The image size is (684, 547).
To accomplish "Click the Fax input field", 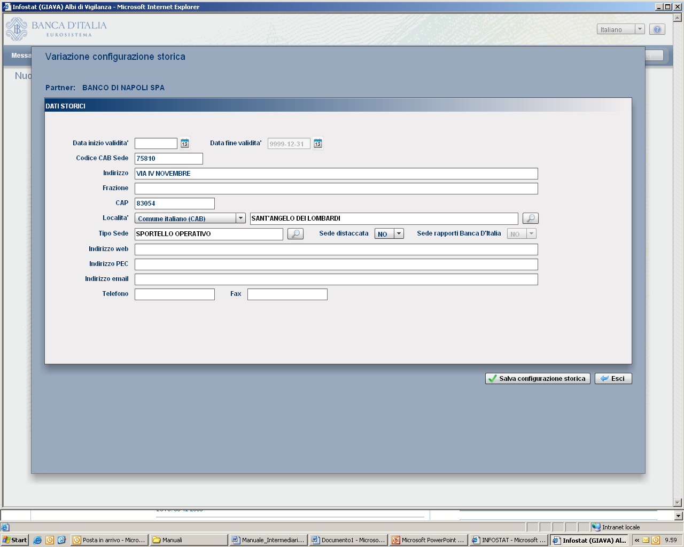I will click(287, 294).
